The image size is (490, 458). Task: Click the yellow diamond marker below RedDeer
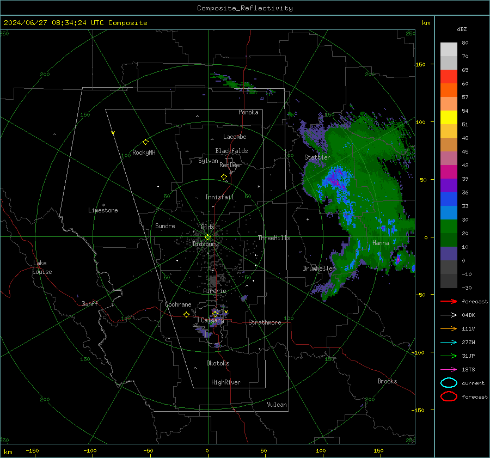coord(224,177)
